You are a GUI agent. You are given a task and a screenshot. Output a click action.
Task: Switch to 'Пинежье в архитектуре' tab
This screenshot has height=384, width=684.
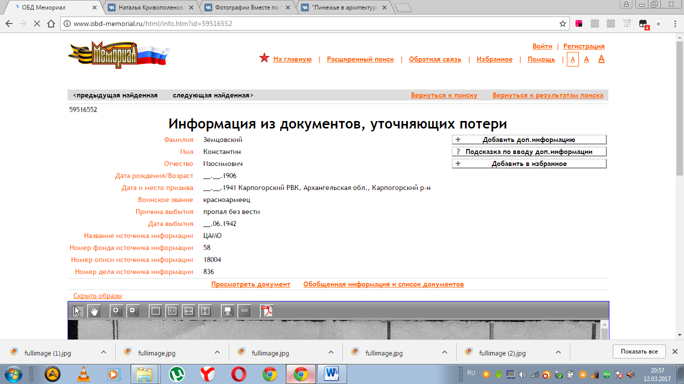345,7
